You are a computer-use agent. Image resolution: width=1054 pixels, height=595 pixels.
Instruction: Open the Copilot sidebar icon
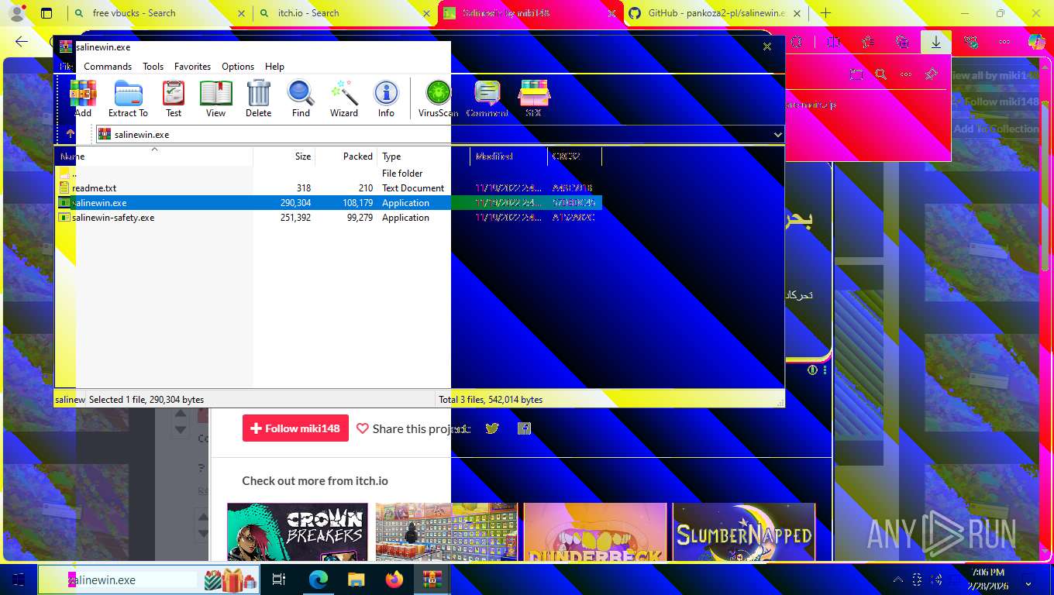click(x=1036, y=42)
